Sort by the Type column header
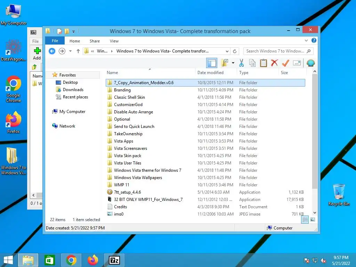The height and width of the screenshot is (267, 356). click(258, 73)
